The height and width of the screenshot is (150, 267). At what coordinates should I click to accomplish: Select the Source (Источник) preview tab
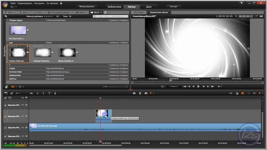point(139,12)
